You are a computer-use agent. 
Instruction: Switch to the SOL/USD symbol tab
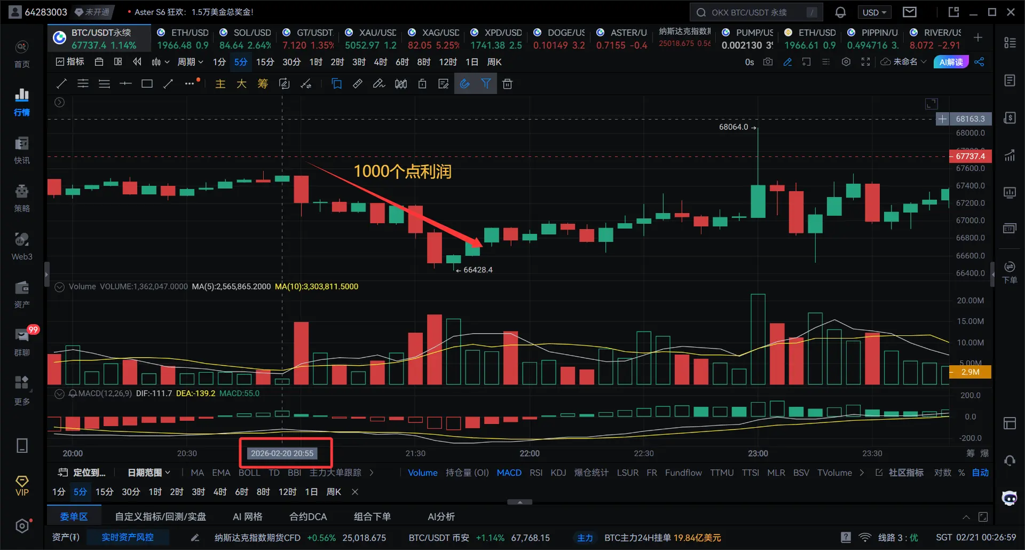coord(245,38)
